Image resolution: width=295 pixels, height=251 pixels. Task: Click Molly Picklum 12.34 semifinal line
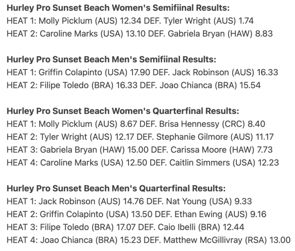130,21
